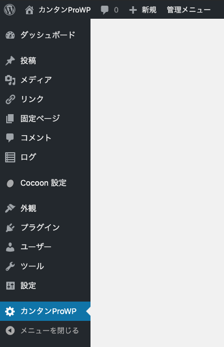Click the comments bubble icon in admin bar
Image resolution: width=224 pixels, height=347 pixels.
coord(105,10)
